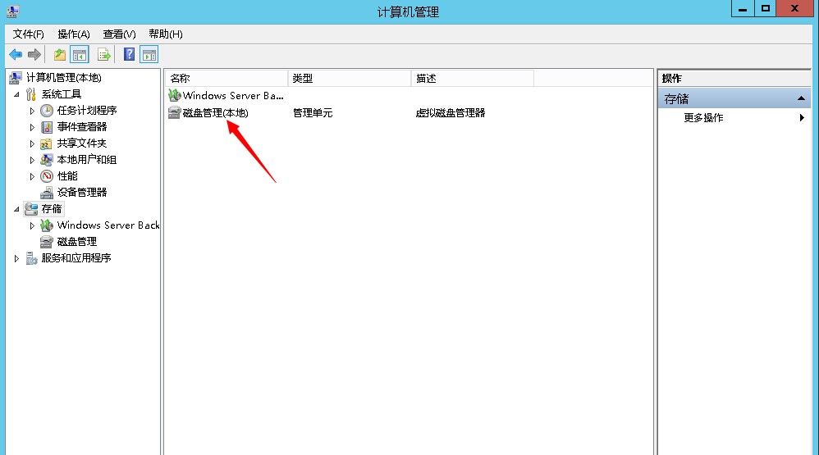The width and height of the screenshot is (819, 455).
Task: Click 更多操作 in the Actions pane
Action: tap(703, 118)
